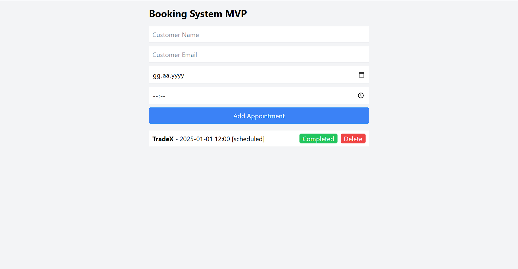Mark TradeX appointment as Completed

318,139
